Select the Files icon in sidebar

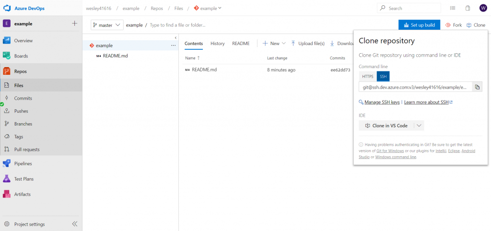click(7, 85)
